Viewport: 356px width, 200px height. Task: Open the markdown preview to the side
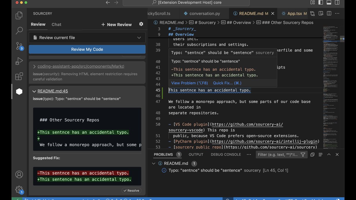tap(321, 14)
